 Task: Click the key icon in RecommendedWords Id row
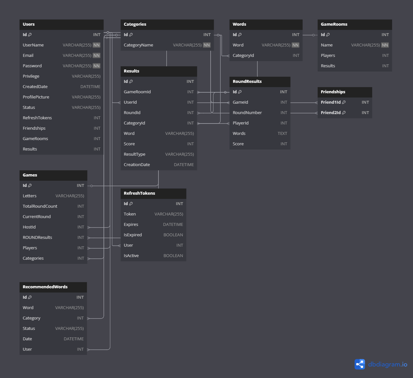click(30, 297)
